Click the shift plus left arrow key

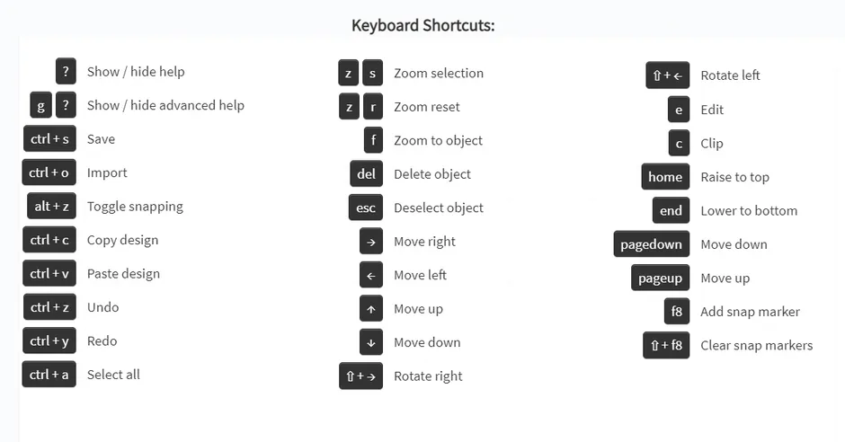[667, 75]
